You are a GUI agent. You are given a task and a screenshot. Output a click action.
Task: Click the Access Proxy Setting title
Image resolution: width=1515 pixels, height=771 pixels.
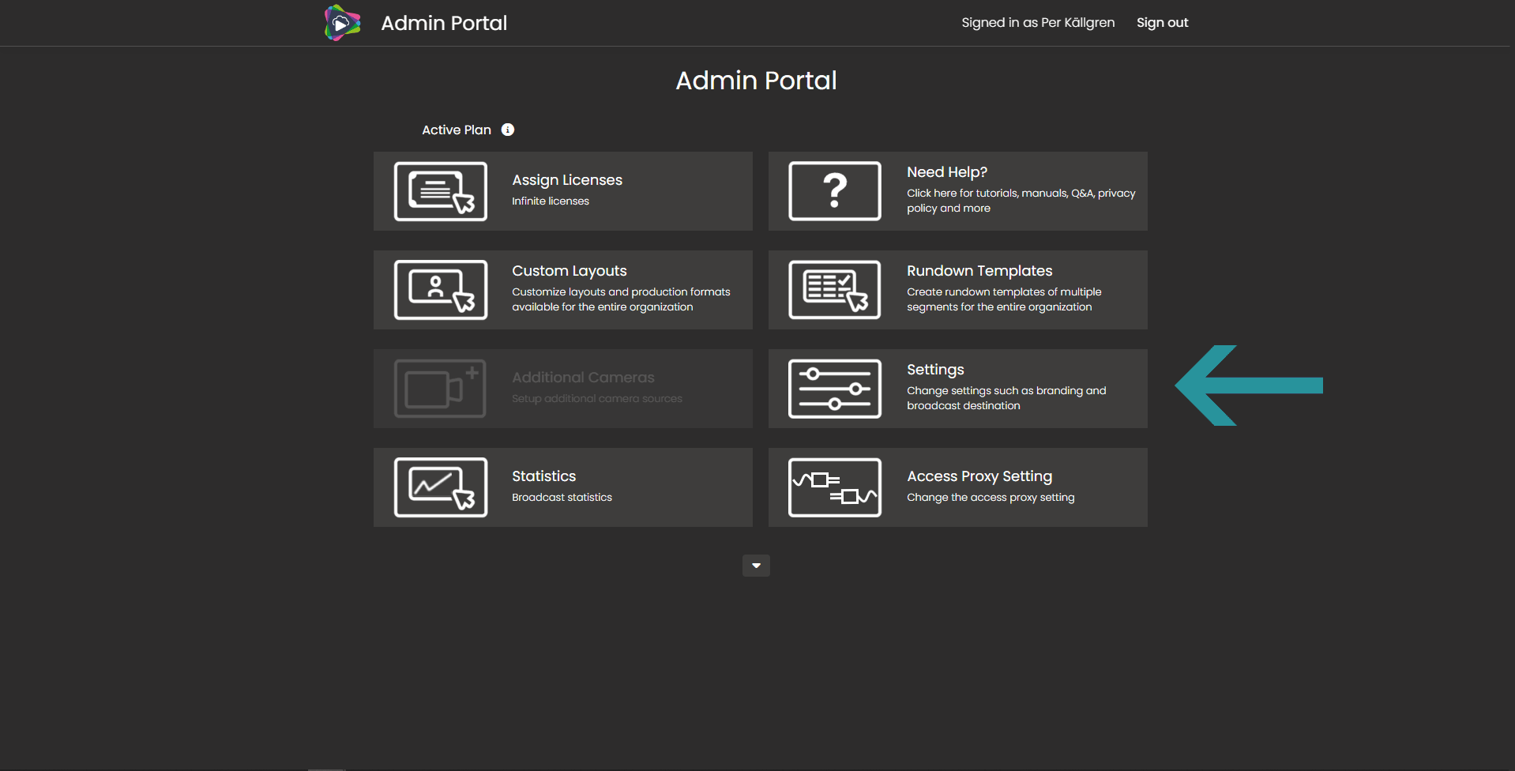coord(979,476)
